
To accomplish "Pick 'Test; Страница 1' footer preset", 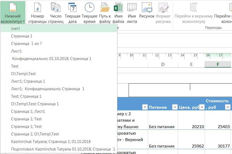I will pos(59,96).
